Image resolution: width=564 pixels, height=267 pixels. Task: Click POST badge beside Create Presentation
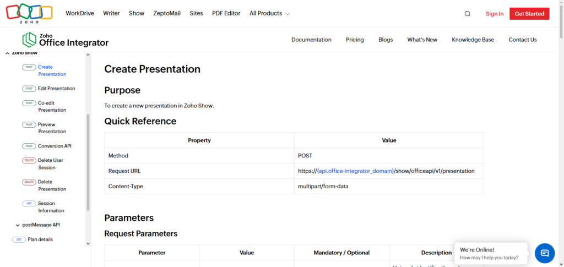tap(29, 67)
